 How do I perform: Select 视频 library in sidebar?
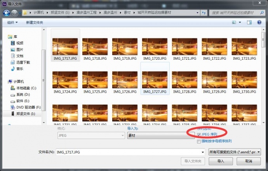coord(19,43)
